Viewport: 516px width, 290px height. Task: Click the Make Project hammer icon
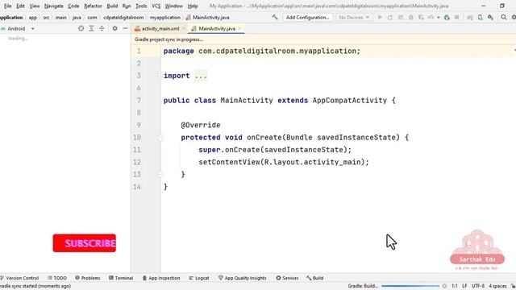[275, 17]
